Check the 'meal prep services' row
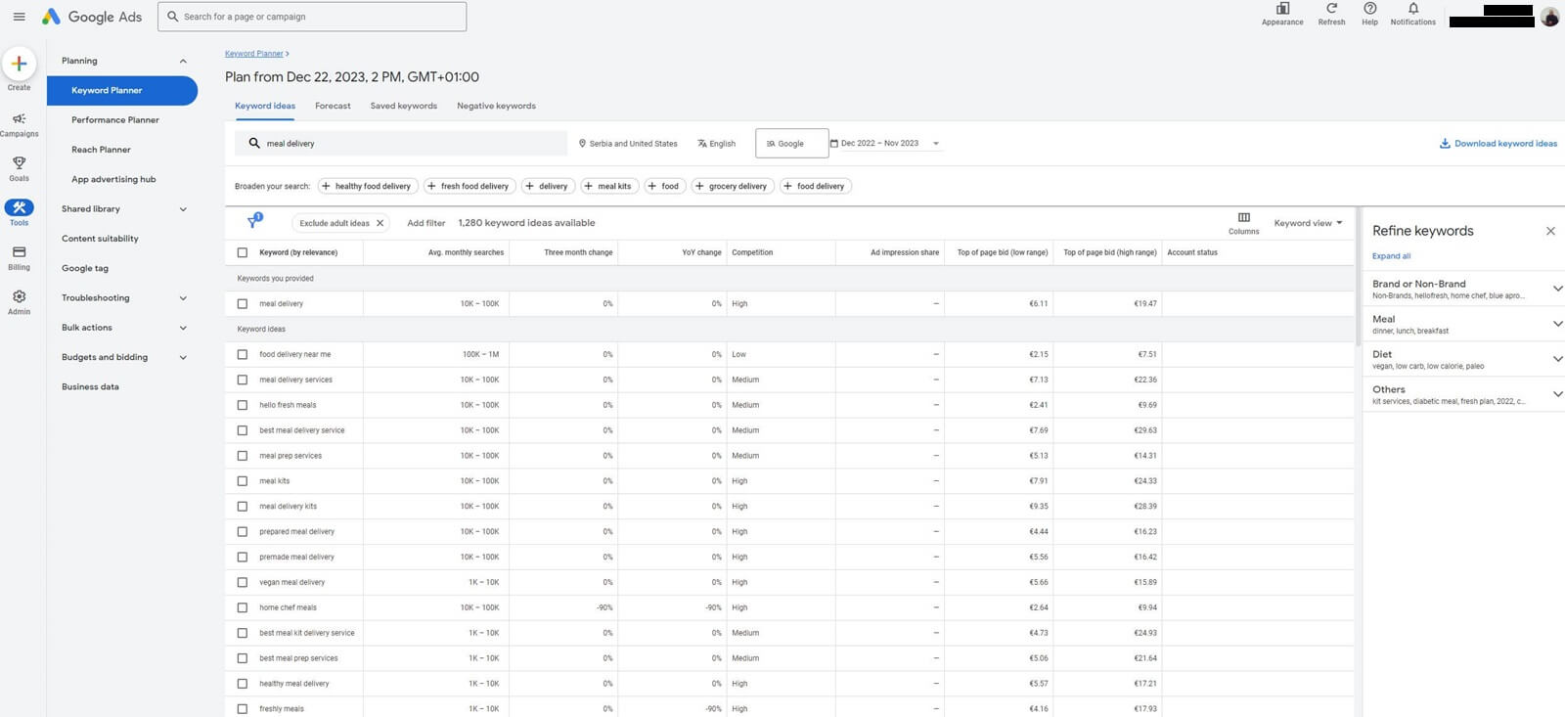Viewport: 1565px width, 717px height. click(x=243, y=456)
